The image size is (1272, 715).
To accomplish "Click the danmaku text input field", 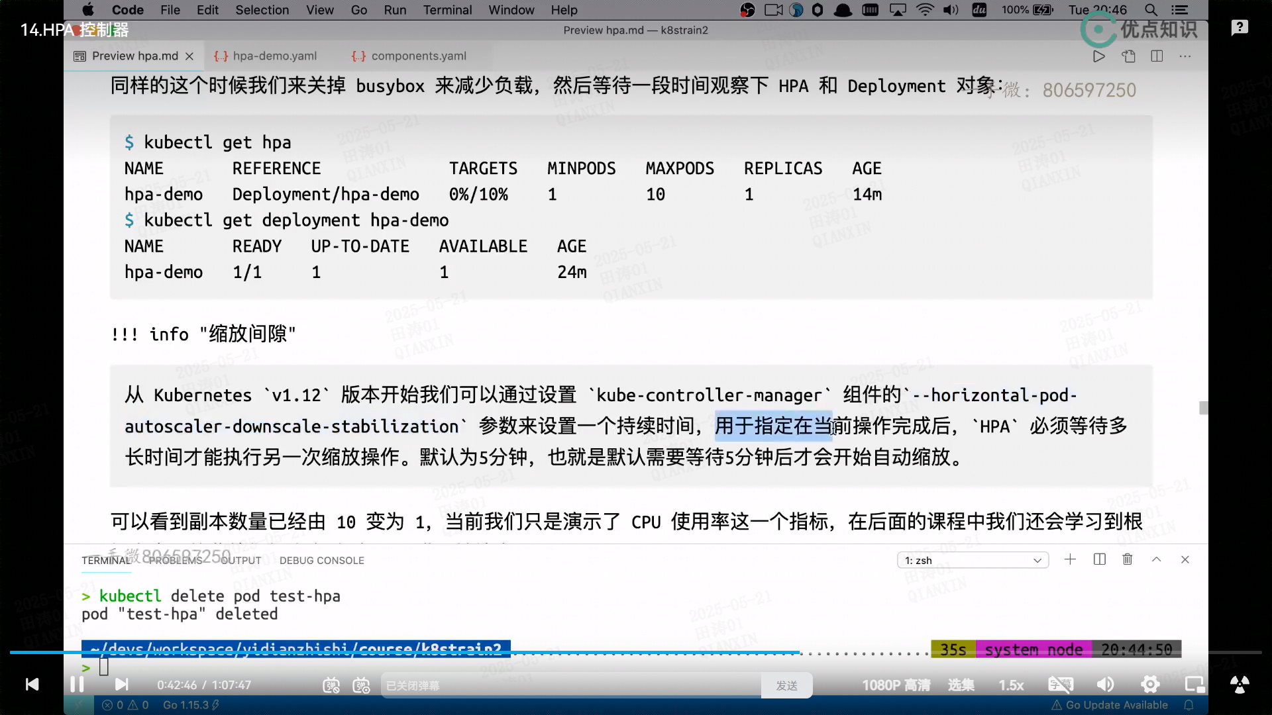I will click(x=570, y=686).
